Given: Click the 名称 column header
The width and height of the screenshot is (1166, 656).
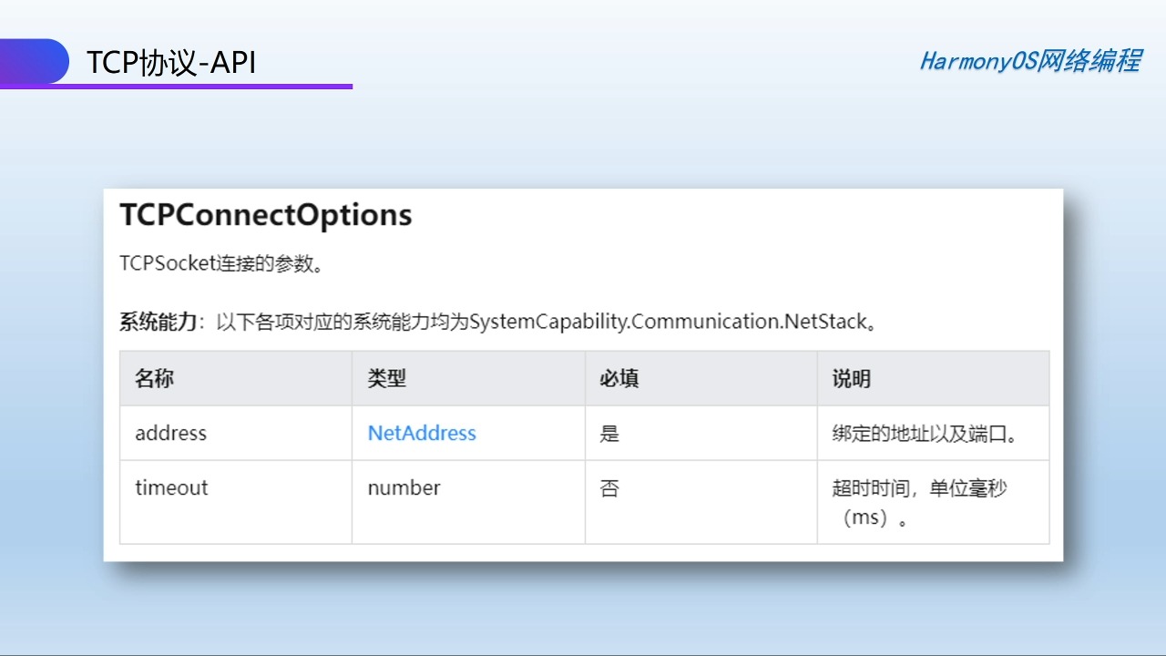Looking at the screenshot, I should point(154,379).
